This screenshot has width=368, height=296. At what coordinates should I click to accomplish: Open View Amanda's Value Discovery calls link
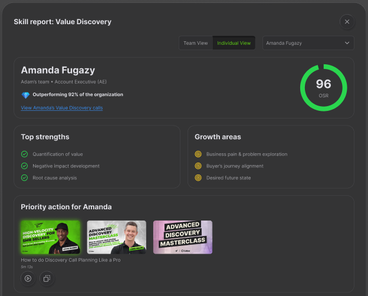[x=62, y=108]
